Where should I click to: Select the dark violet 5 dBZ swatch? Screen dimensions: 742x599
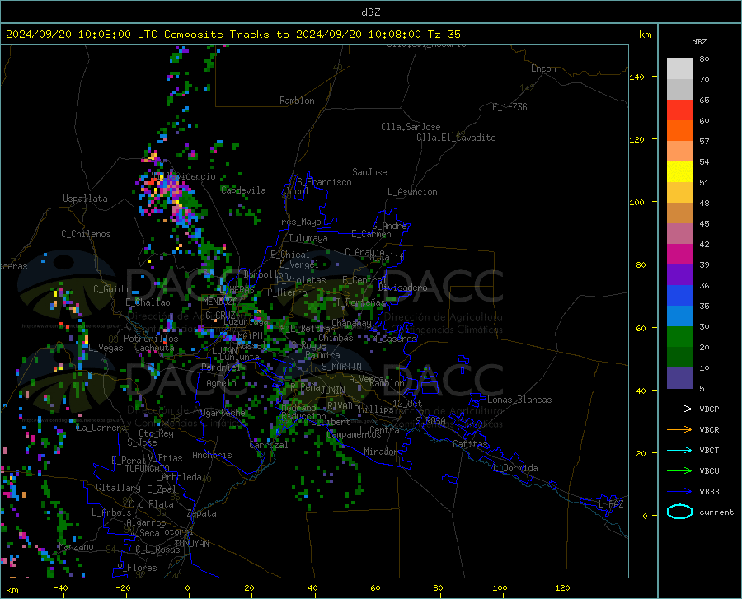coord(679,378)
